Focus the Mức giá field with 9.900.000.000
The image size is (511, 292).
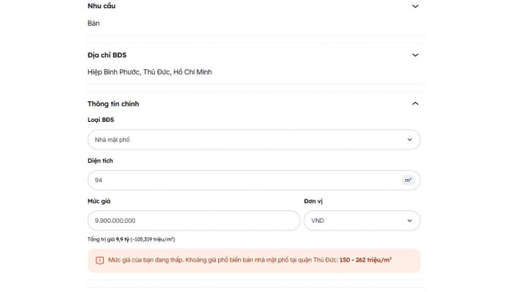tap(194, 220)
